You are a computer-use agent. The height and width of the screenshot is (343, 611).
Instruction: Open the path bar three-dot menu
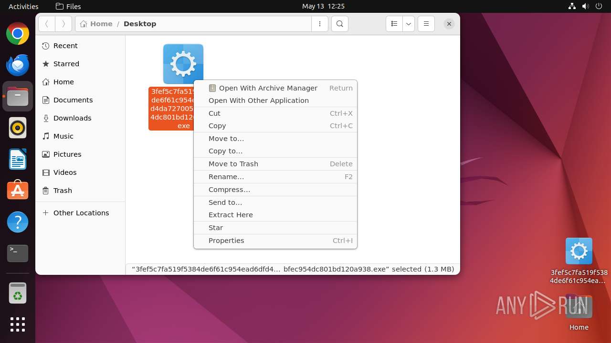pyautogui.click(x=320, y=24)
